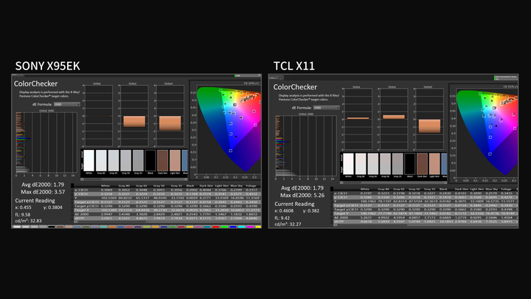Select the Gray 80 swatch in TCL window
Viewport: 531px width, 299px height.
(361, 164)
